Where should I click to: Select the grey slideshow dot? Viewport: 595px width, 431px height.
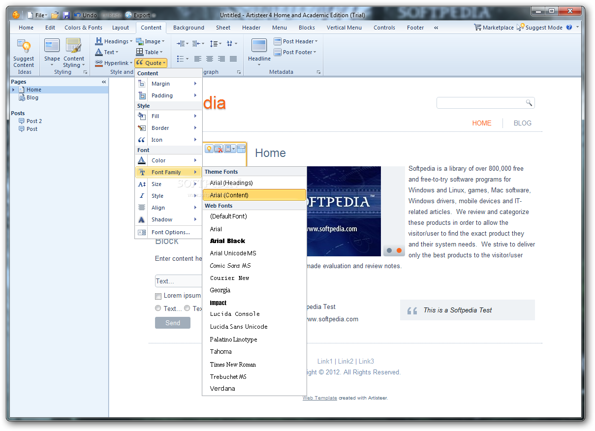(389, 250)
